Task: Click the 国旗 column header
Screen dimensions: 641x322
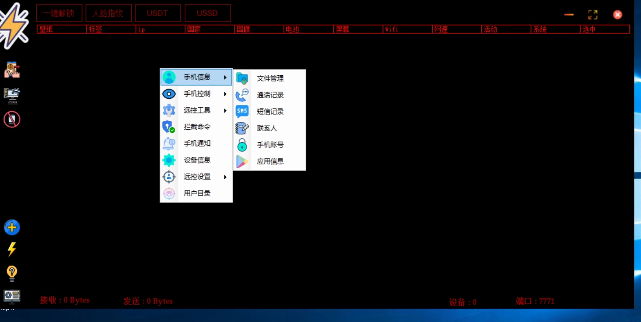Action: tap(259, 29)
